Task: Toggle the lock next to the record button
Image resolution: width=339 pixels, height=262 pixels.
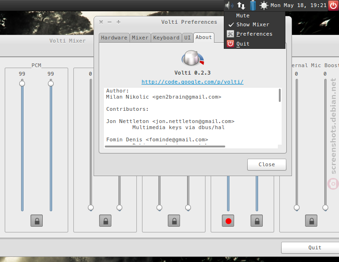Action: (257, 221)
